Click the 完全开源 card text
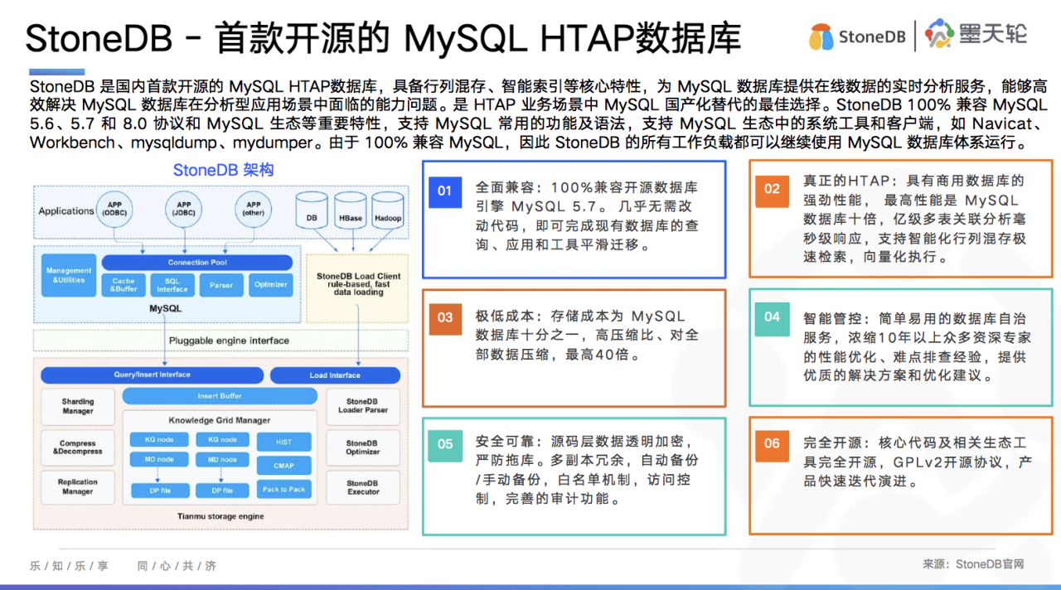Viewport: 1061px width, 590px height. [x=917, y=462]
